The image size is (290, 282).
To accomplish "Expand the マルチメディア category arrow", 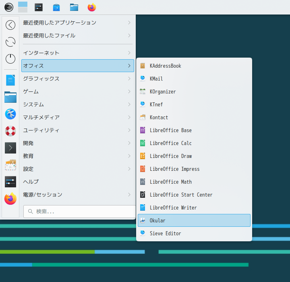I will tap(129, 117).
